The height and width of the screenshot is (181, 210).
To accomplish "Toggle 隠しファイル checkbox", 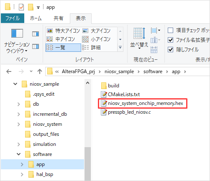I will pos(171,50).
